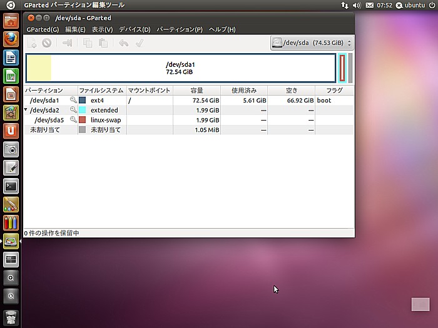Click the Ubuntu dash home button
The height and width of the screenshot is (328, 438).
(x=11, y=5)
